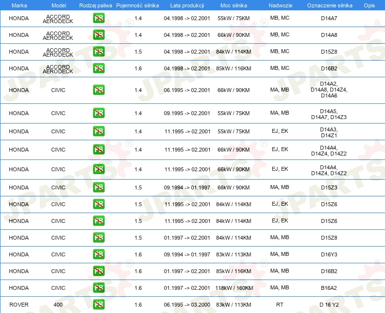Click body EJ, EK in the D14A3 row
This screenshot has width=385, height=313.
[x=280, y=131]
